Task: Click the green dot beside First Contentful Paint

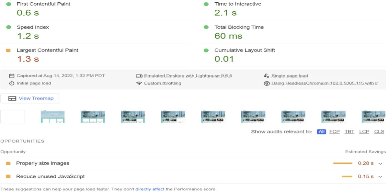Action: [x=9, y=4]
